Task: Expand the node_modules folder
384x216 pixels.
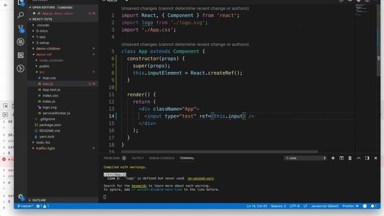Action: [x=51, y=60]
